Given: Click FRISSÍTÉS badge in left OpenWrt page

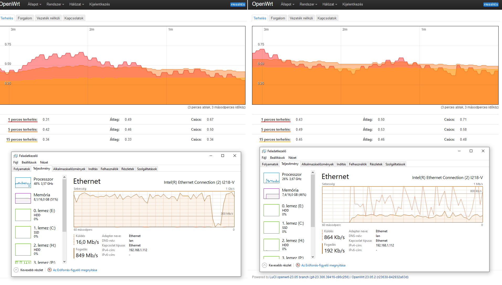Looking at the screenshot, I should (238, 4).
